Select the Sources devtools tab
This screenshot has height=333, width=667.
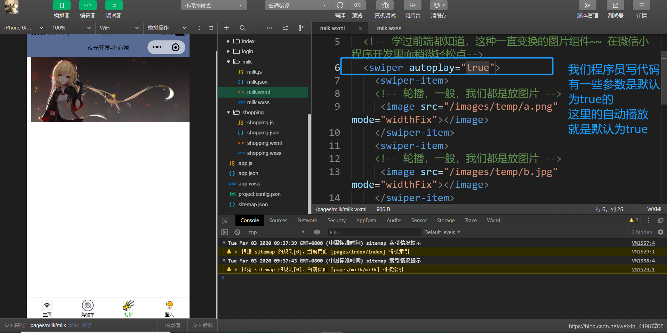(x=278, y=220)
